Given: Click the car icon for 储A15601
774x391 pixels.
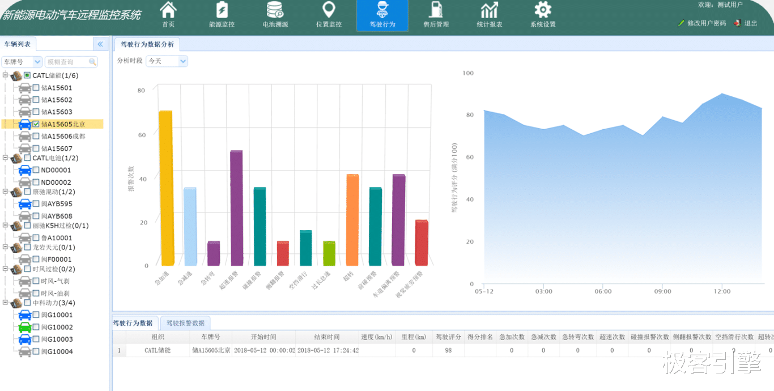Looking at the screenshot, I should coord(25,88).
